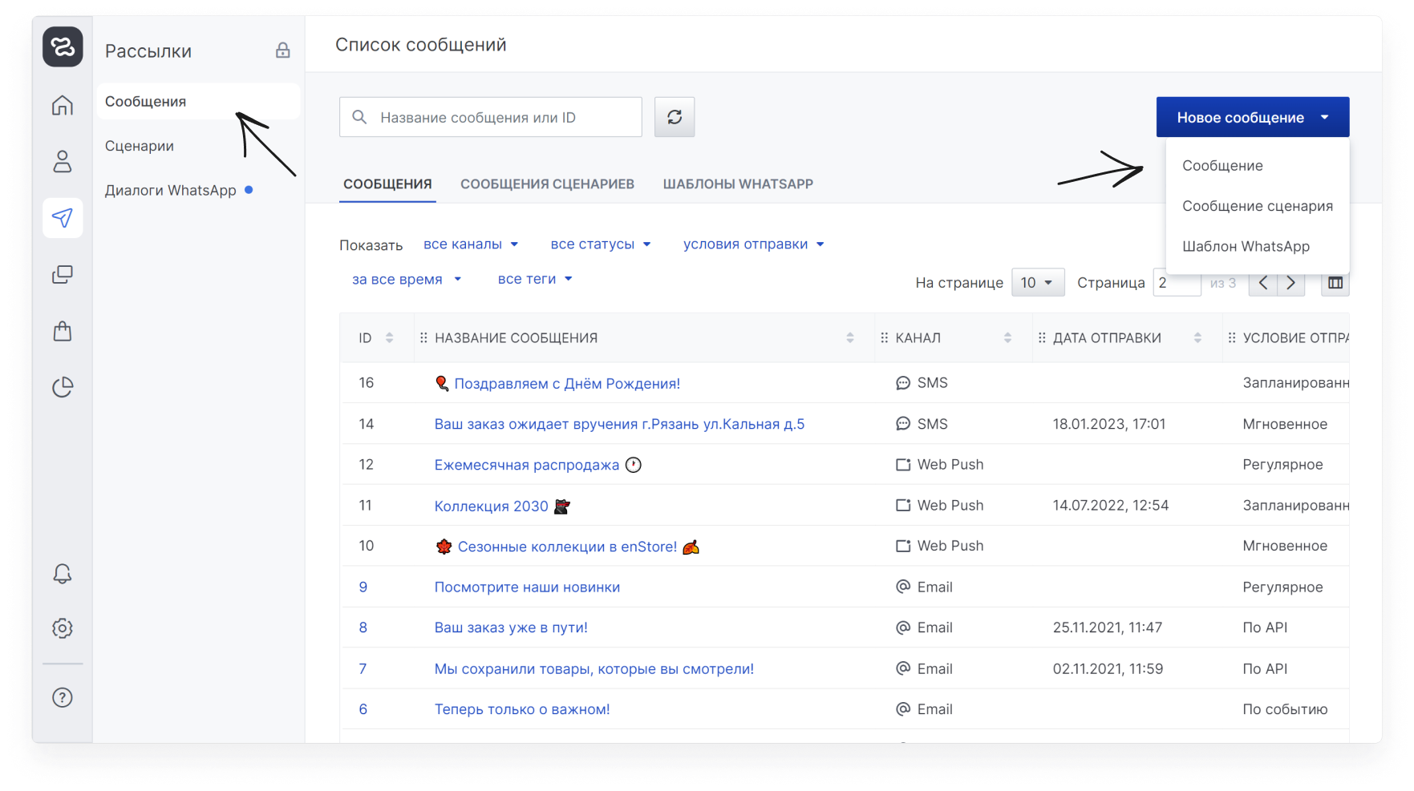Choose Сообщение сценария from dropdown menu
1414x791 pixels.
(x=1258, y=206)
